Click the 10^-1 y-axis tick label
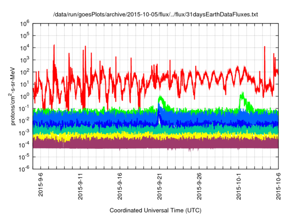This screenshot has height=215, width=307. [24, 108]
